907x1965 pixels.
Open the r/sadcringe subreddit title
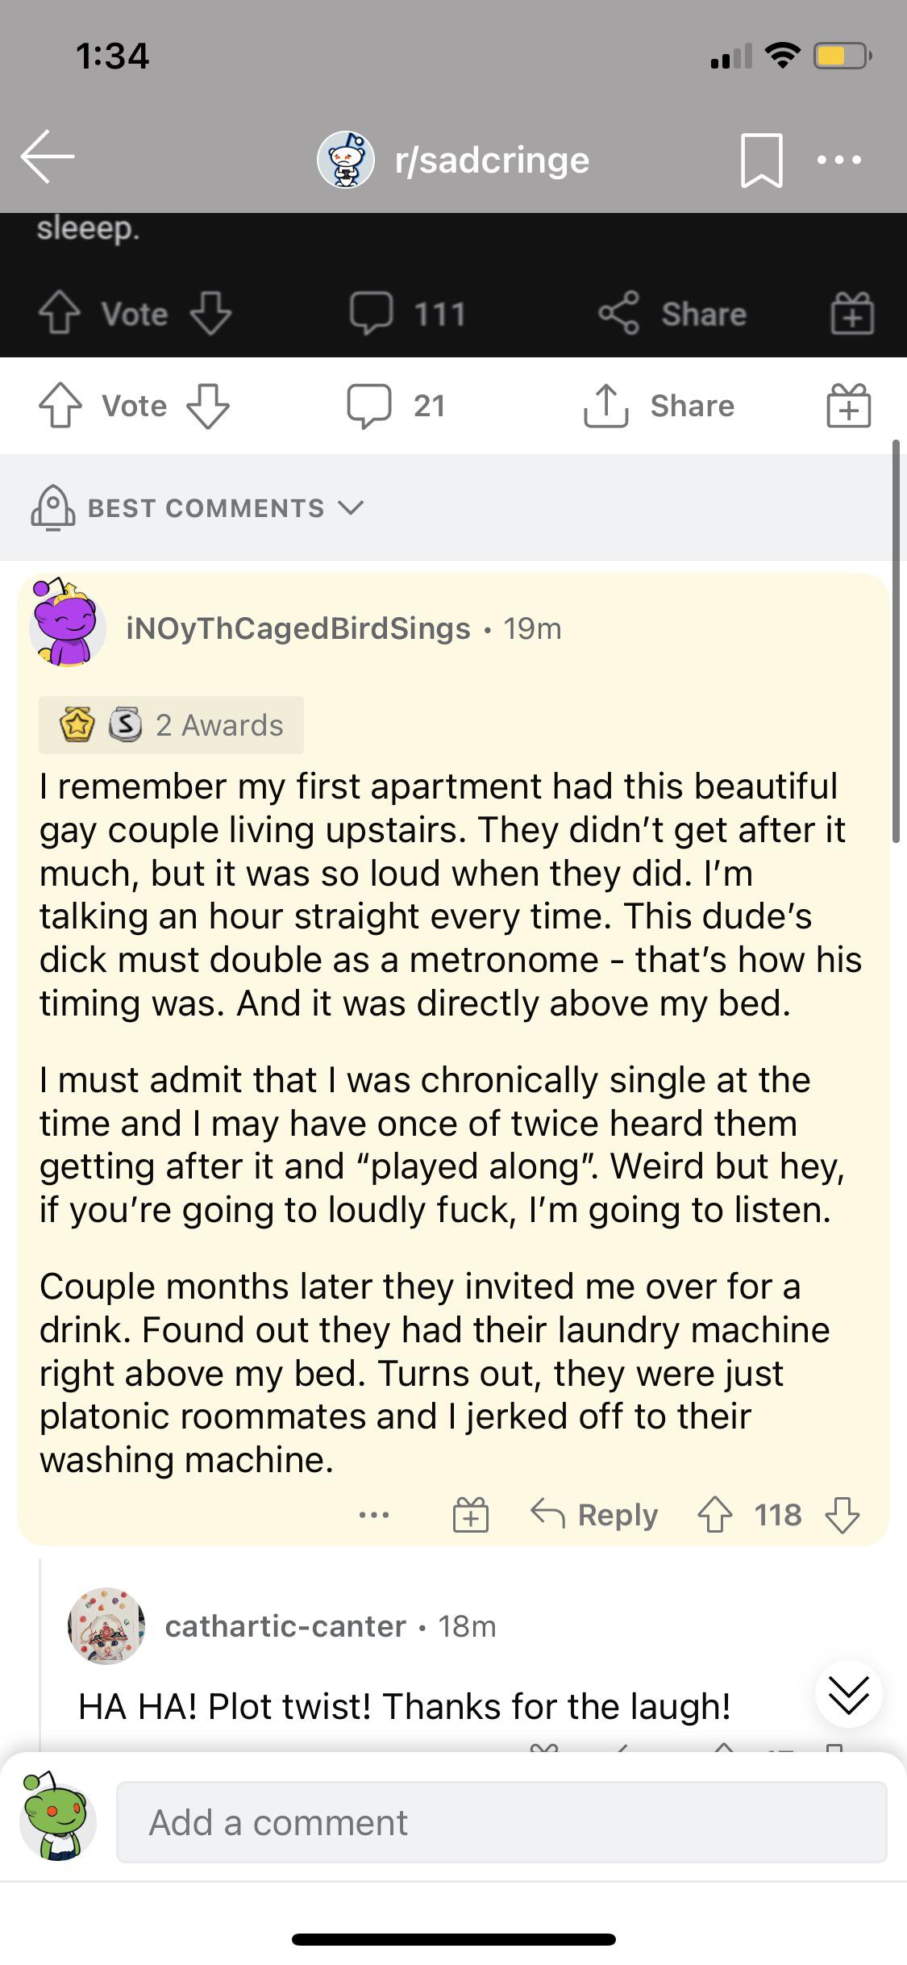pyautogui.click(x=492, y=160)
